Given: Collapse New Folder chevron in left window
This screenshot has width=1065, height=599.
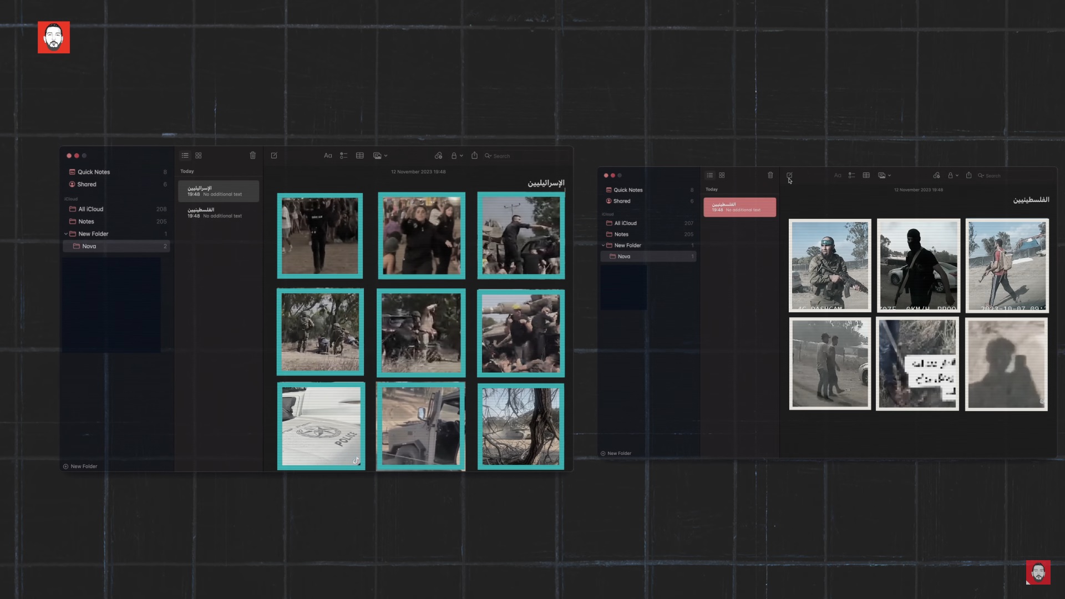Looking at the screenshot, I should click(66, 234).
